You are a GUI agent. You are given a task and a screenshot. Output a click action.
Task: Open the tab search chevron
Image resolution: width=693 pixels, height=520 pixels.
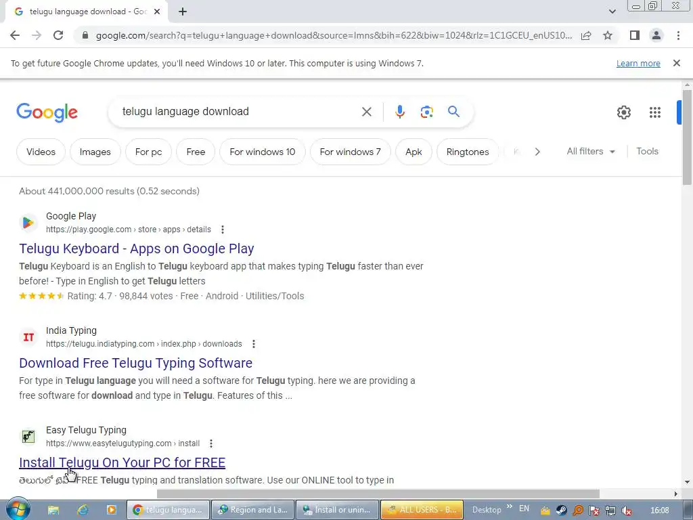pos(612,12)
